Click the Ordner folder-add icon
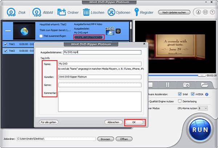The image size is (218, 148). pyautogui.click(x=61, y=12)
